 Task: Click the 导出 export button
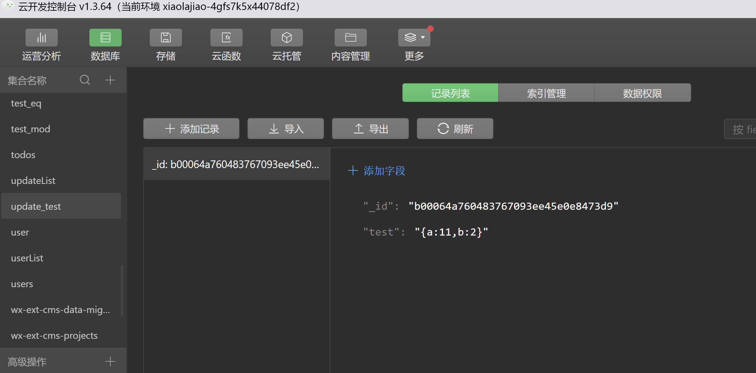tap(370, 129)
